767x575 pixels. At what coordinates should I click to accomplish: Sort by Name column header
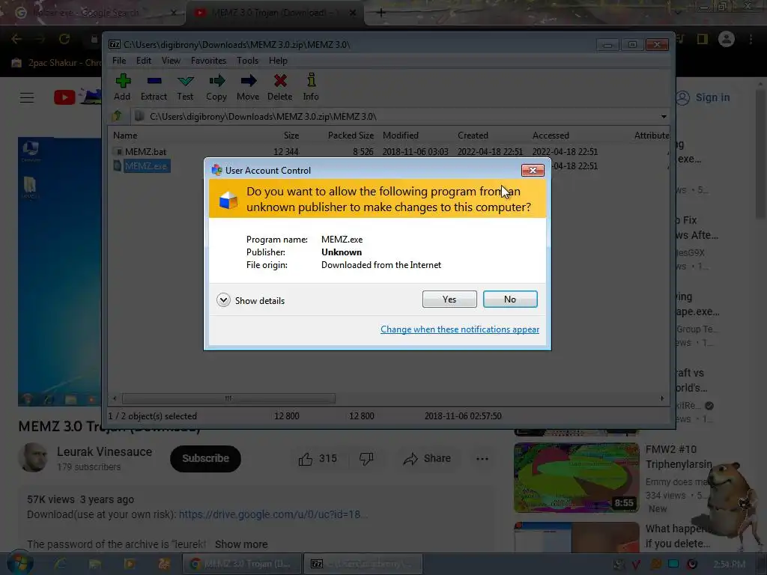click(x=125, y=136)
